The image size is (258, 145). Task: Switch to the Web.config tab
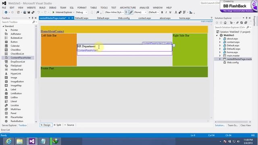click(x=124, y=18)
